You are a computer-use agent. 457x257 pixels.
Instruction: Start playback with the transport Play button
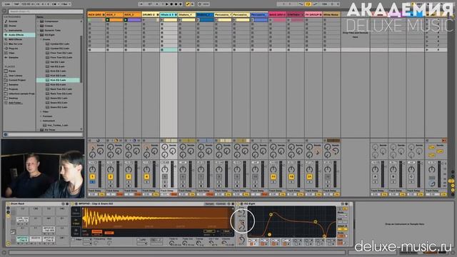click(x=167, y=4)
